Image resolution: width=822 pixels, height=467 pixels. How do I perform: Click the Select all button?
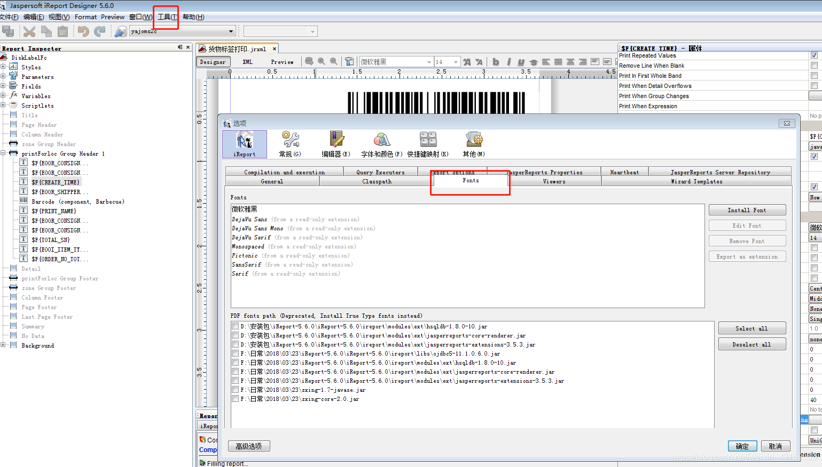752,328
